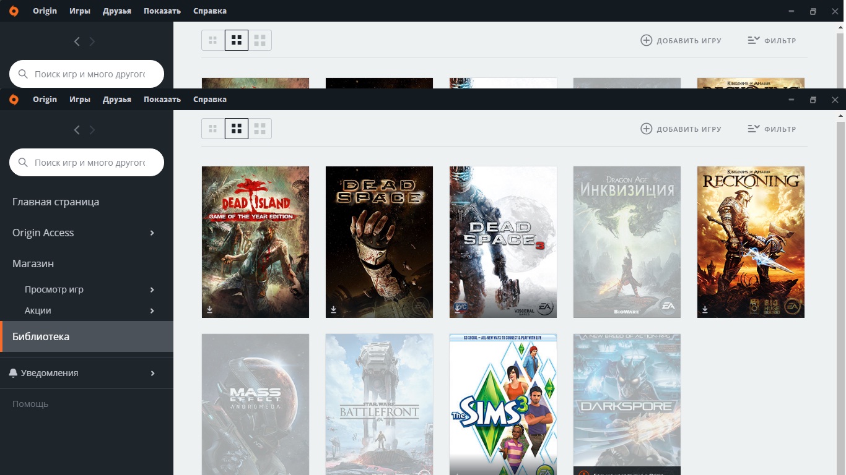Open the Kingdoms of Amalur Reckoning tile

[751, 242]
